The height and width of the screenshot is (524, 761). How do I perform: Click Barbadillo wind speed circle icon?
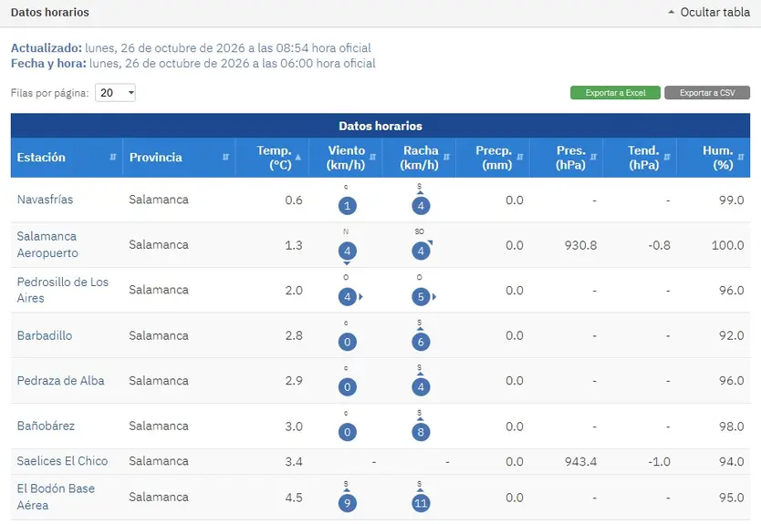click(x=347, y=342)
